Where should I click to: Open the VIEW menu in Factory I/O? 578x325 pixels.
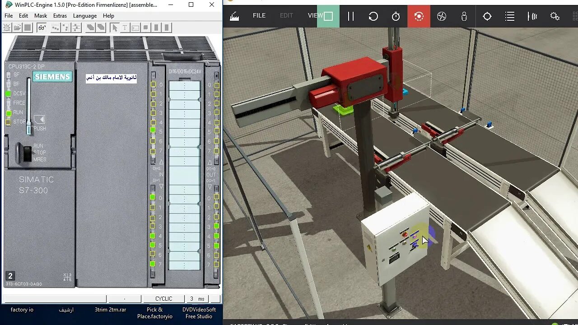(x=315, y=15)
